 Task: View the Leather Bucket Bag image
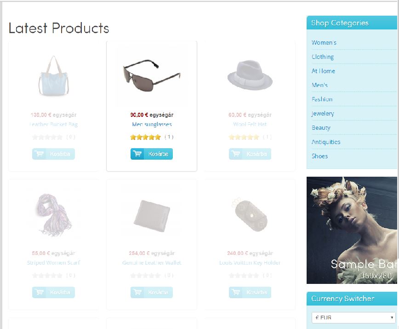click(x=53, y=75)
